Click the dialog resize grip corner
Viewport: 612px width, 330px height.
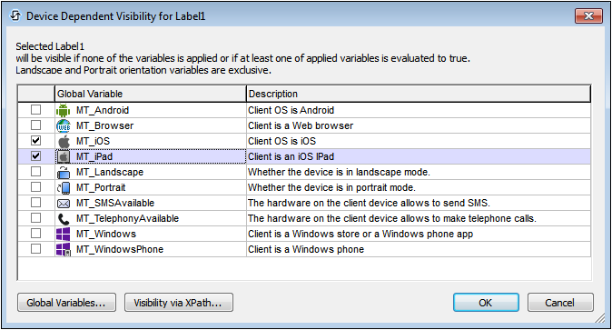pos(599,318)
